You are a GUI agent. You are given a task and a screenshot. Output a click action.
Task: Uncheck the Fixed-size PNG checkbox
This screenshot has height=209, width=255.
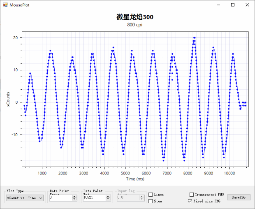190,201
